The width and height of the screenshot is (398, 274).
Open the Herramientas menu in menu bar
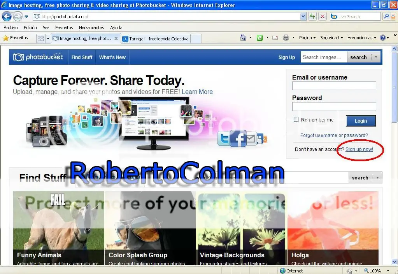click(x=91, y=28)
